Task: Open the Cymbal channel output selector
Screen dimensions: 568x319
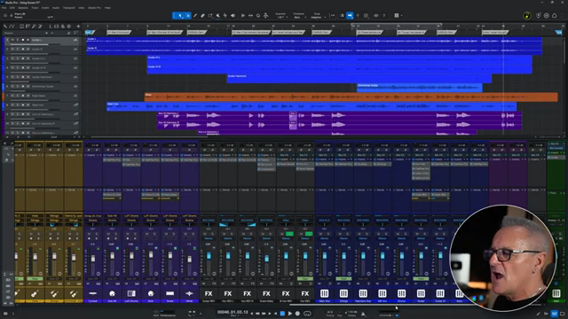Action: 92,221
